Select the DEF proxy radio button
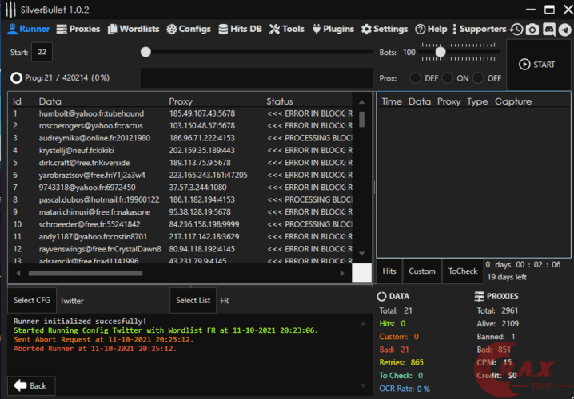The height and width of the screenshot is (399, 574). (x=415, y=78)
